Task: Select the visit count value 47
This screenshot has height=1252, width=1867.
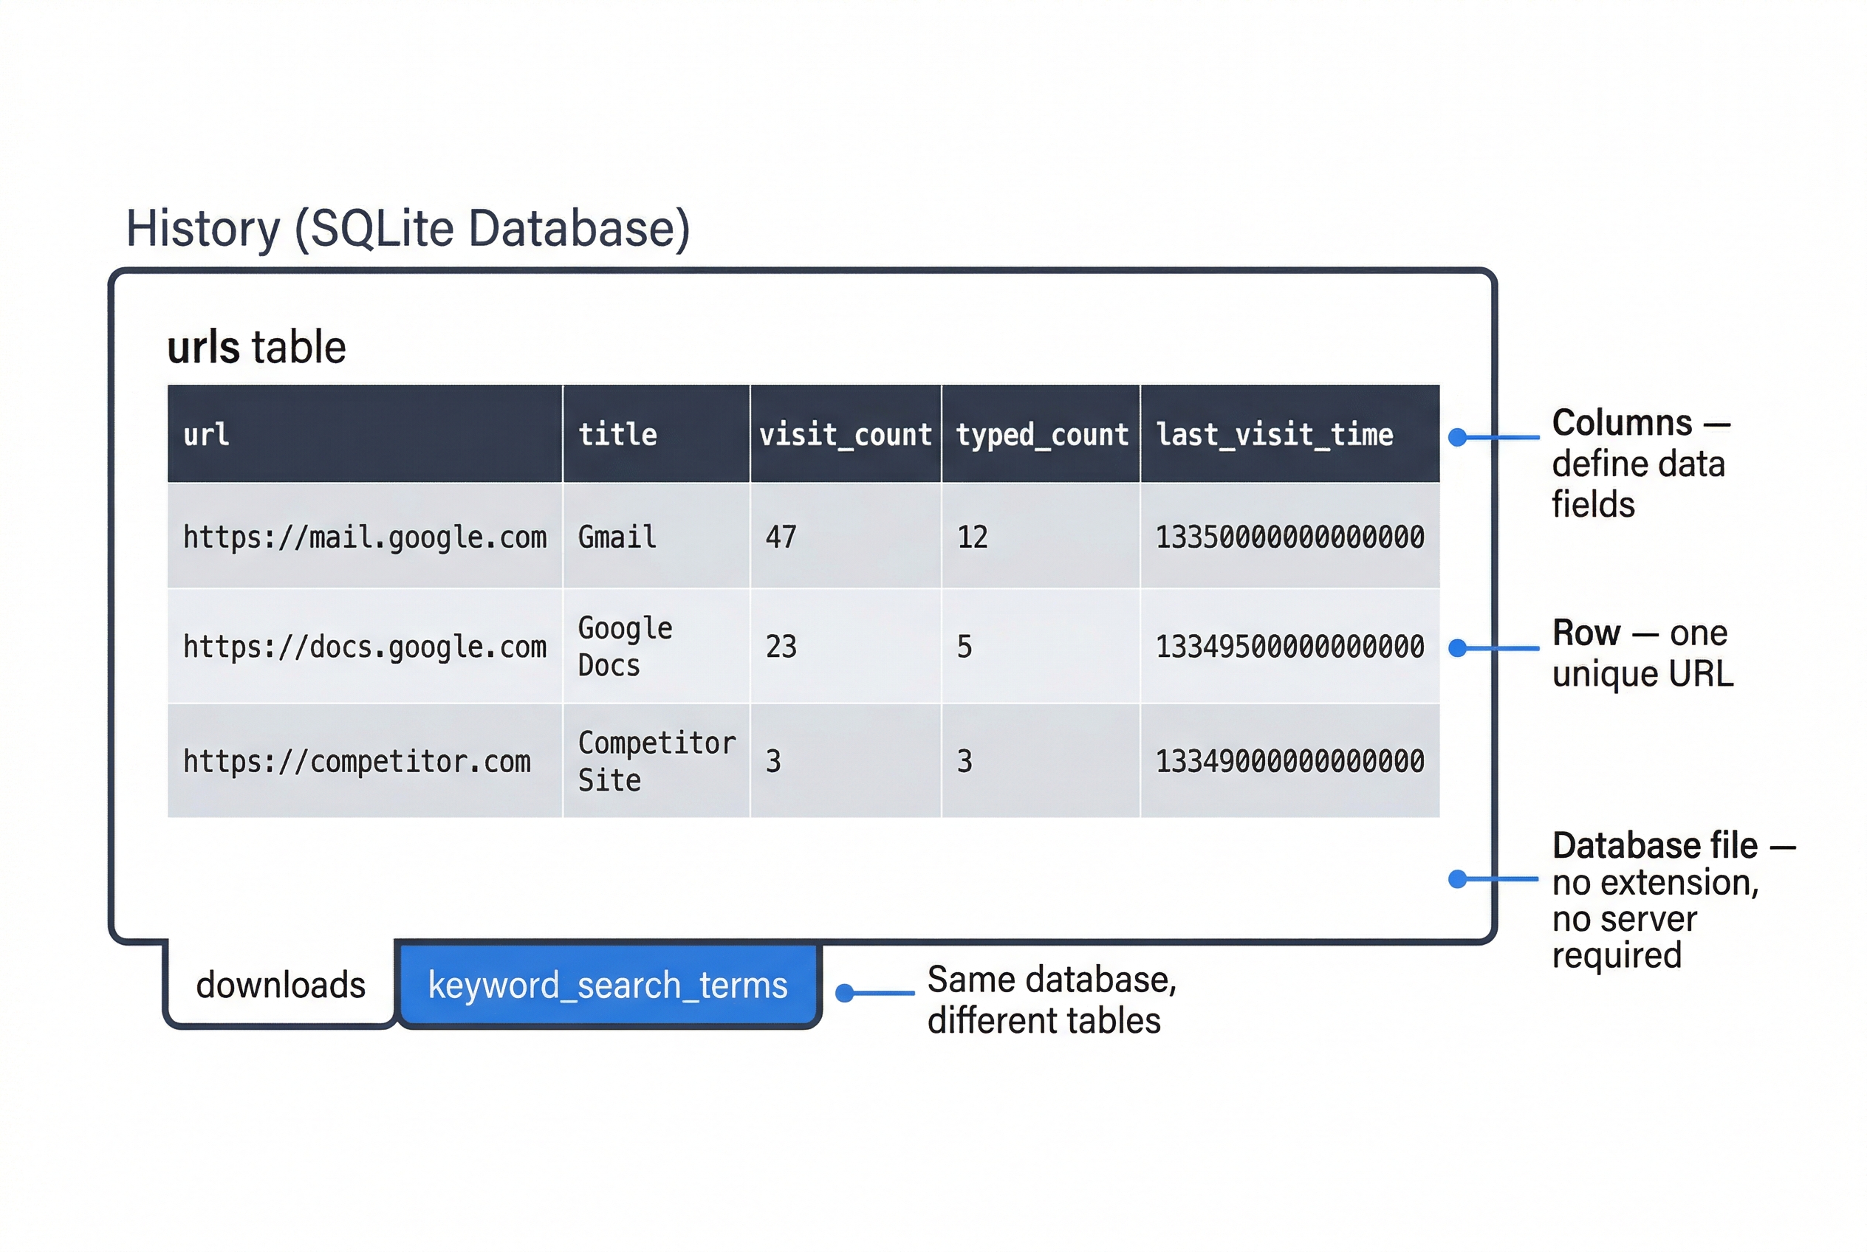Action: point(781,537)
